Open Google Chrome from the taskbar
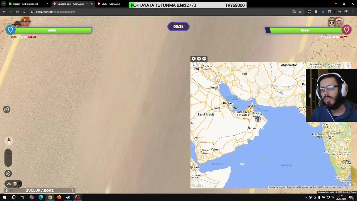 50,197
